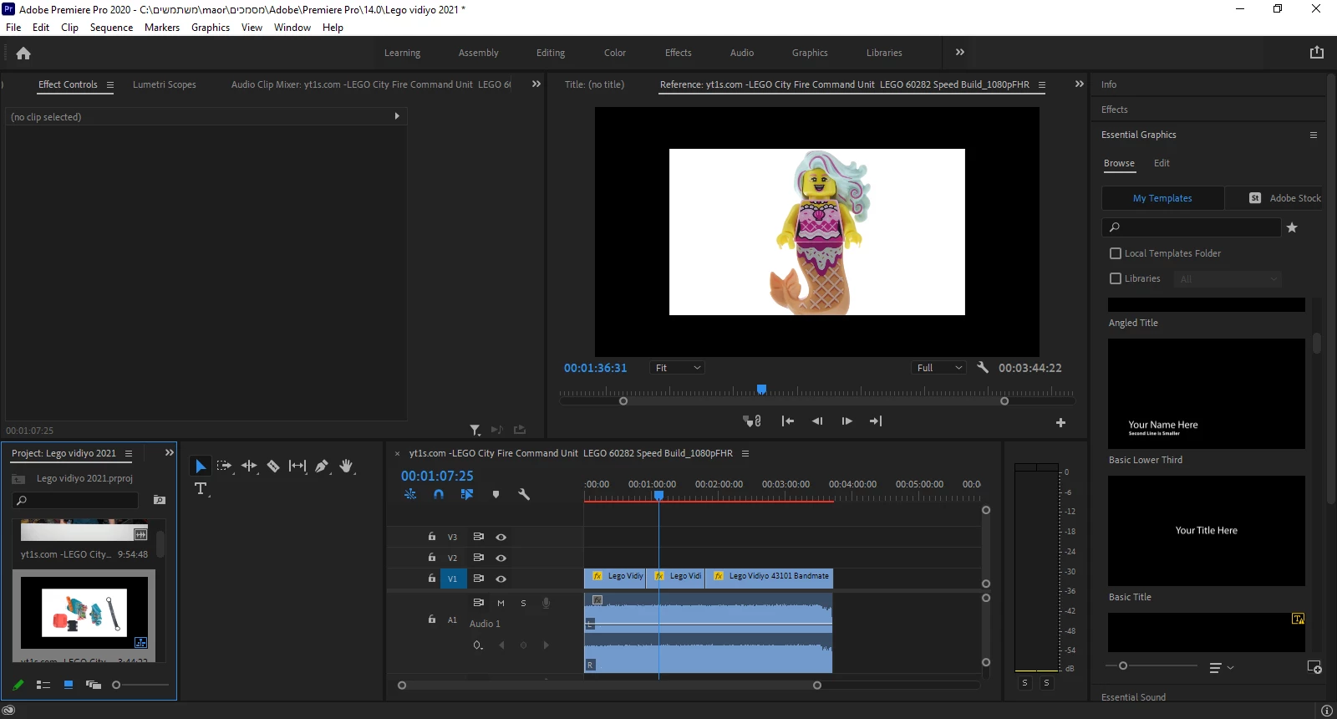Switch project panel to freeform view

[94, 685]
